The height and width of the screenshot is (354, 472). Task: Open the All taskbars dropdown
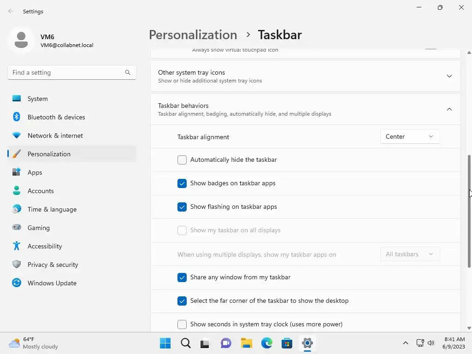pos(410,254)
